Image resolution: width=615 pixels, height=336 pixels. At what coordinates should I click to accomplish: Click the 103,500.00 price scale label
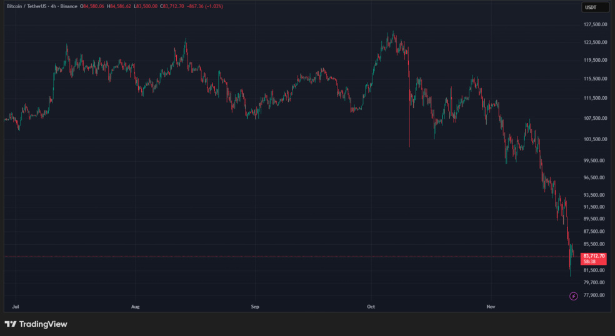(595, 139)
